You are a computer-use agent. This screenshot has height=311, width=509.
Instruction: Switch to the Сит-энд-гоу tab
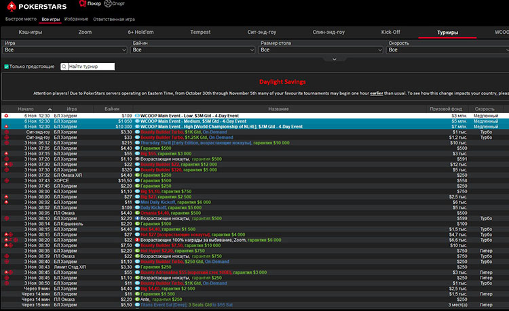click(262, 32)
